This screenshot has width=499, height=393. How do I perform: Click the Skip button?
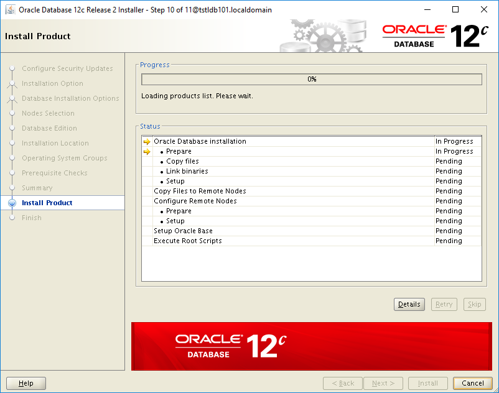475,304
